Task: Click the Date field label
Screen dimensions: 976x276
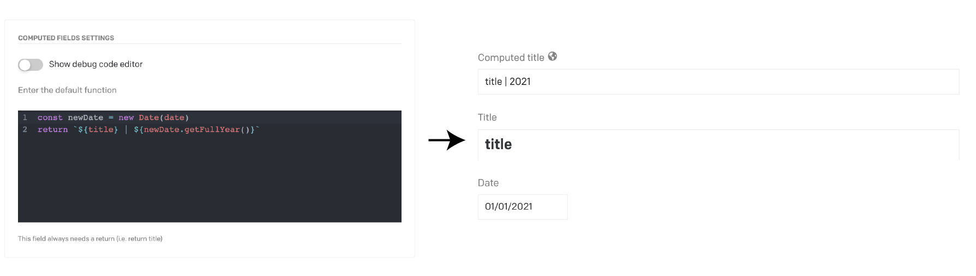Action: (x=488, y=183)
